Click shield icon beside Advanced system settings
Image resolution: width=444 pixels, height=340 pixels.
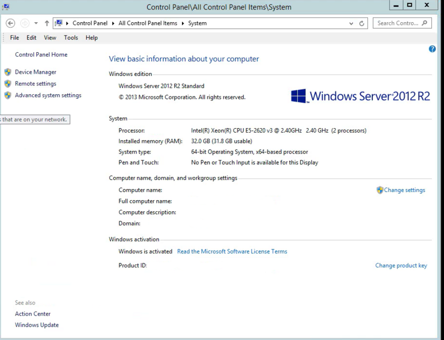tap(8, 95)
